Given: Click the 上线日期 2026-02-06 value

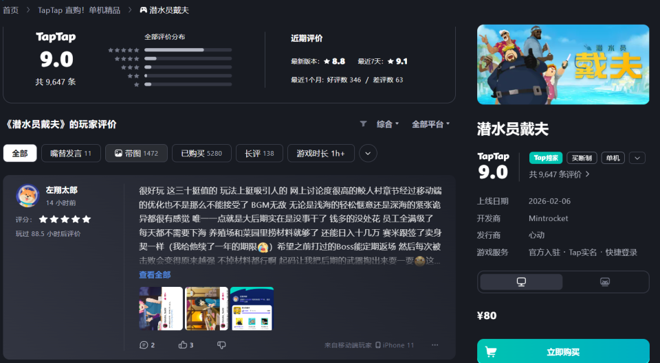Looking at the screenshot, I should 550,201.
